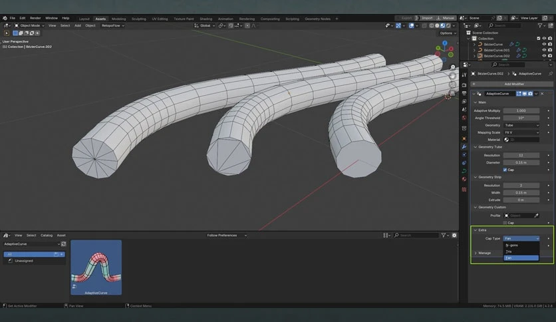
Task: Expand BézierCurve.001 in the outliner
Action: point(474,50)
